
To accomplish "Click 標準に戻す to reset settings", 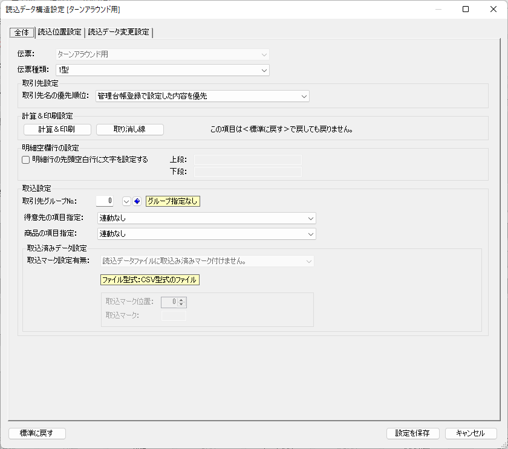I will coord(36,433).
